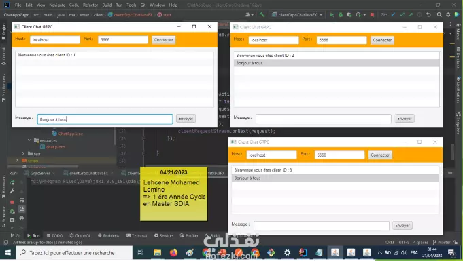Focus the Message field of client 2
Screen dimensions: 463x261
coord(324,119)
